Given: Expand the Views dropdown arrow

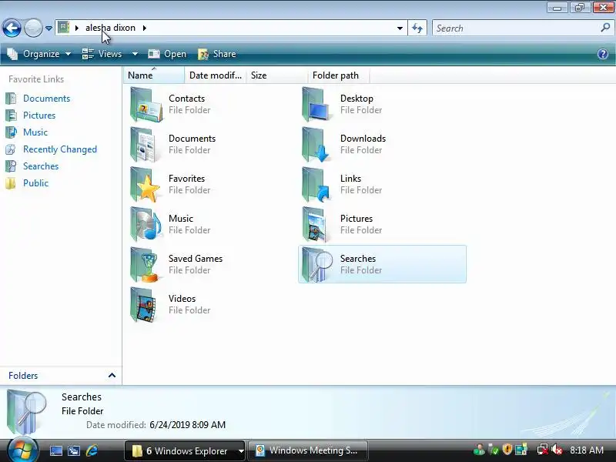Looking at the screenshot, I should (x=135, y=54).
